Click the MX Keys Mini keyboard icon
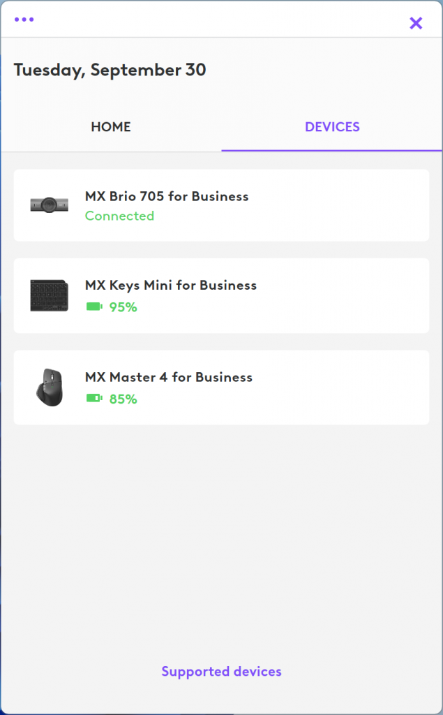Image resolution: width=443 pixels, height=715 pixels. [49, 295]
